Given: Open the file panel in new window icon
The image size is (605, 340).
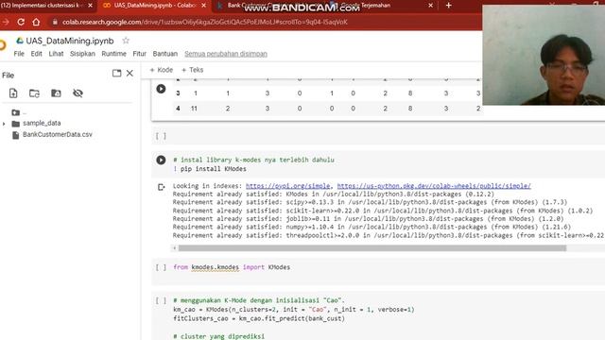Looking at the screenshot, I should coord(116,74).
